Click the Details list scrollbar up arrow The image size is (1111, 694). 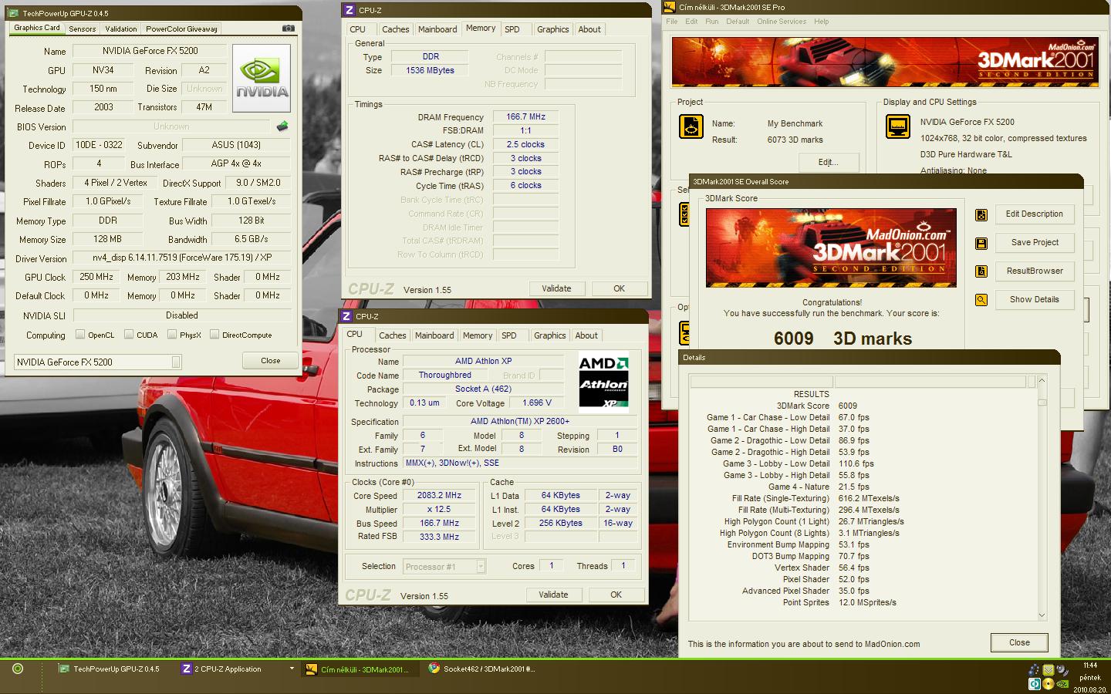[1042, 380]
